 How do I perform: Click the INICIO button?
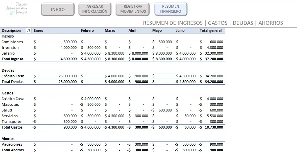58,9
